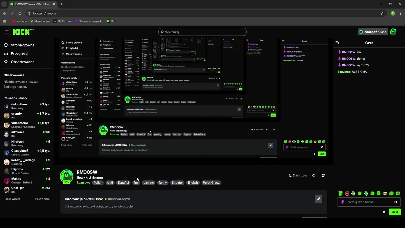405x228 pixels.
Task: Open the FACEIT.com bookmark
Action: point(62,21)
